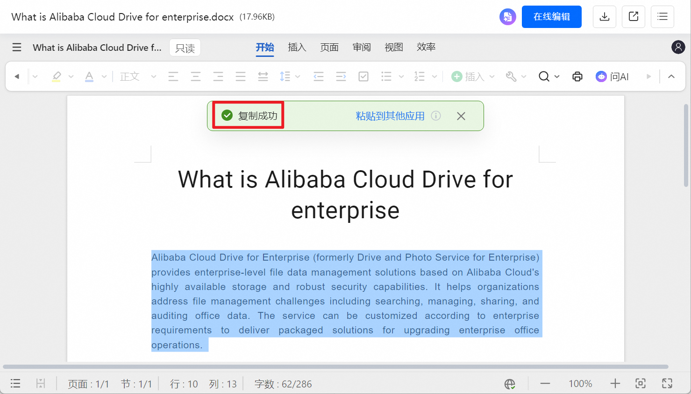Zoom in with the plus button
This screenshot has height=394, width=691.
point(615,383)
